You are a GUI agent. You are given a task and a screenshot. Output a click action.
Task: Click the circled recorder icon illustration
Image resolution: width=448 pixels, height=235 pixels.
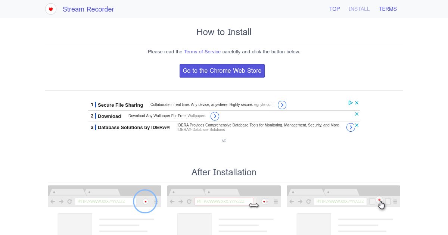tap(145, 201)
